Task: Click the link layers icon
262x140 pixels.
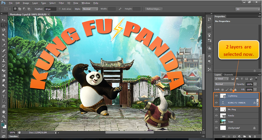Action: [x=224, y=136]
